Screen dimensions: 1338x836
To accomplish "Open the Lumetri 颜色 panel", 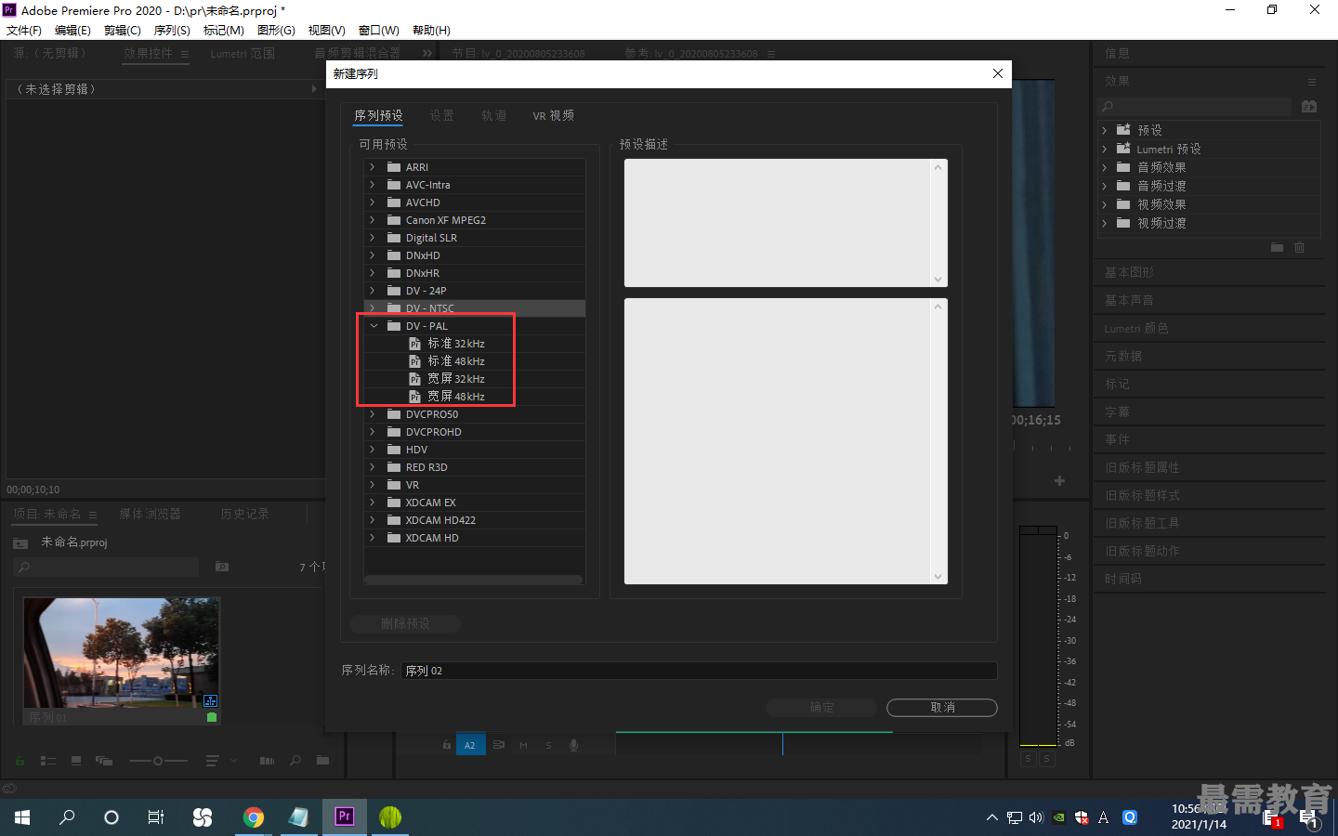I will pos(1136,328).
